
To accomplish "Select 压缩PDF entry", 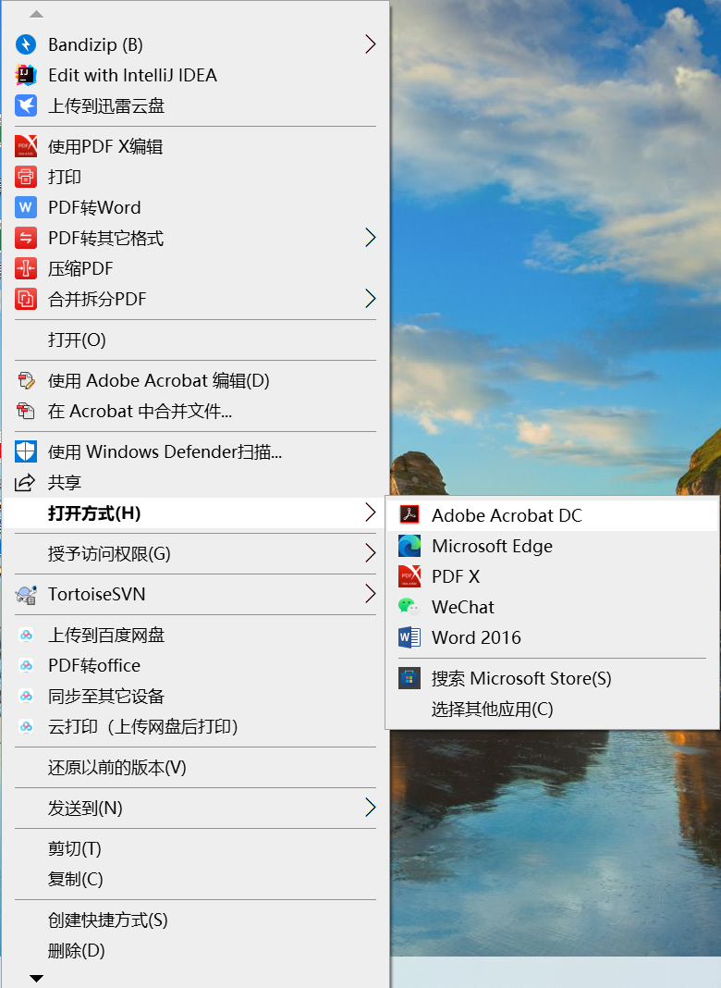I will tap(195, 268).
